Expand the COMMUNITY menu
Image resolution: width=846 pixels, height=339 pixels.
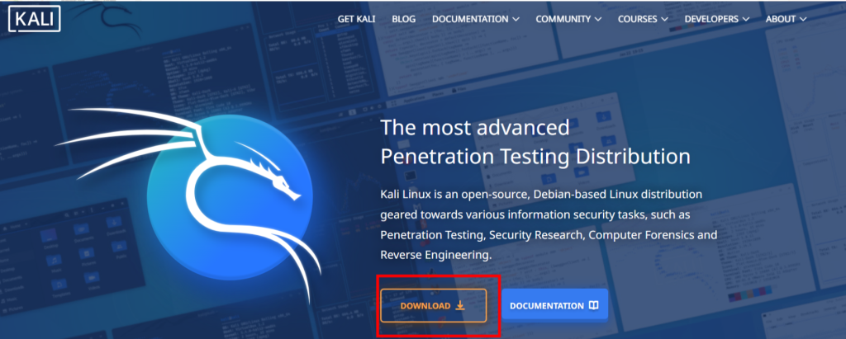568,19
